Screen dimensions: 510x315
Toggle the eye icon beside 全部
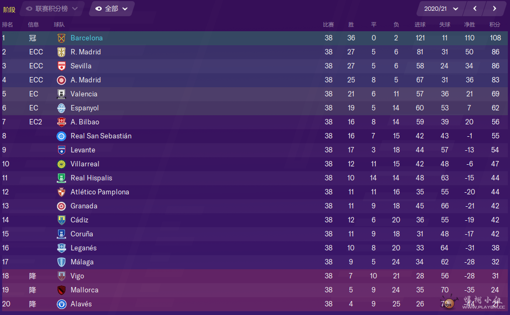[98, 9]
